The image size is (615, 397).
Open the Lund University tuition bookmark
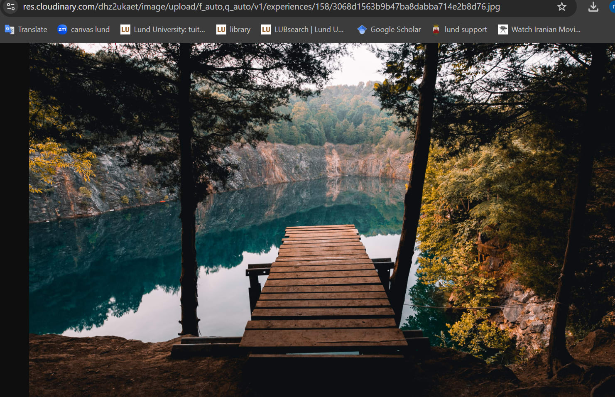(x=163, y=29)
